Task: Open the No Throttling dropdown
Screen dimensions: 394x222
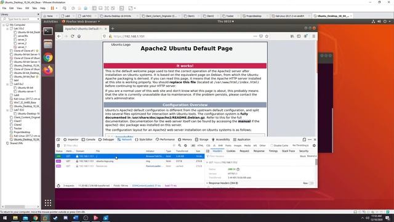Action: pos(300,146)
